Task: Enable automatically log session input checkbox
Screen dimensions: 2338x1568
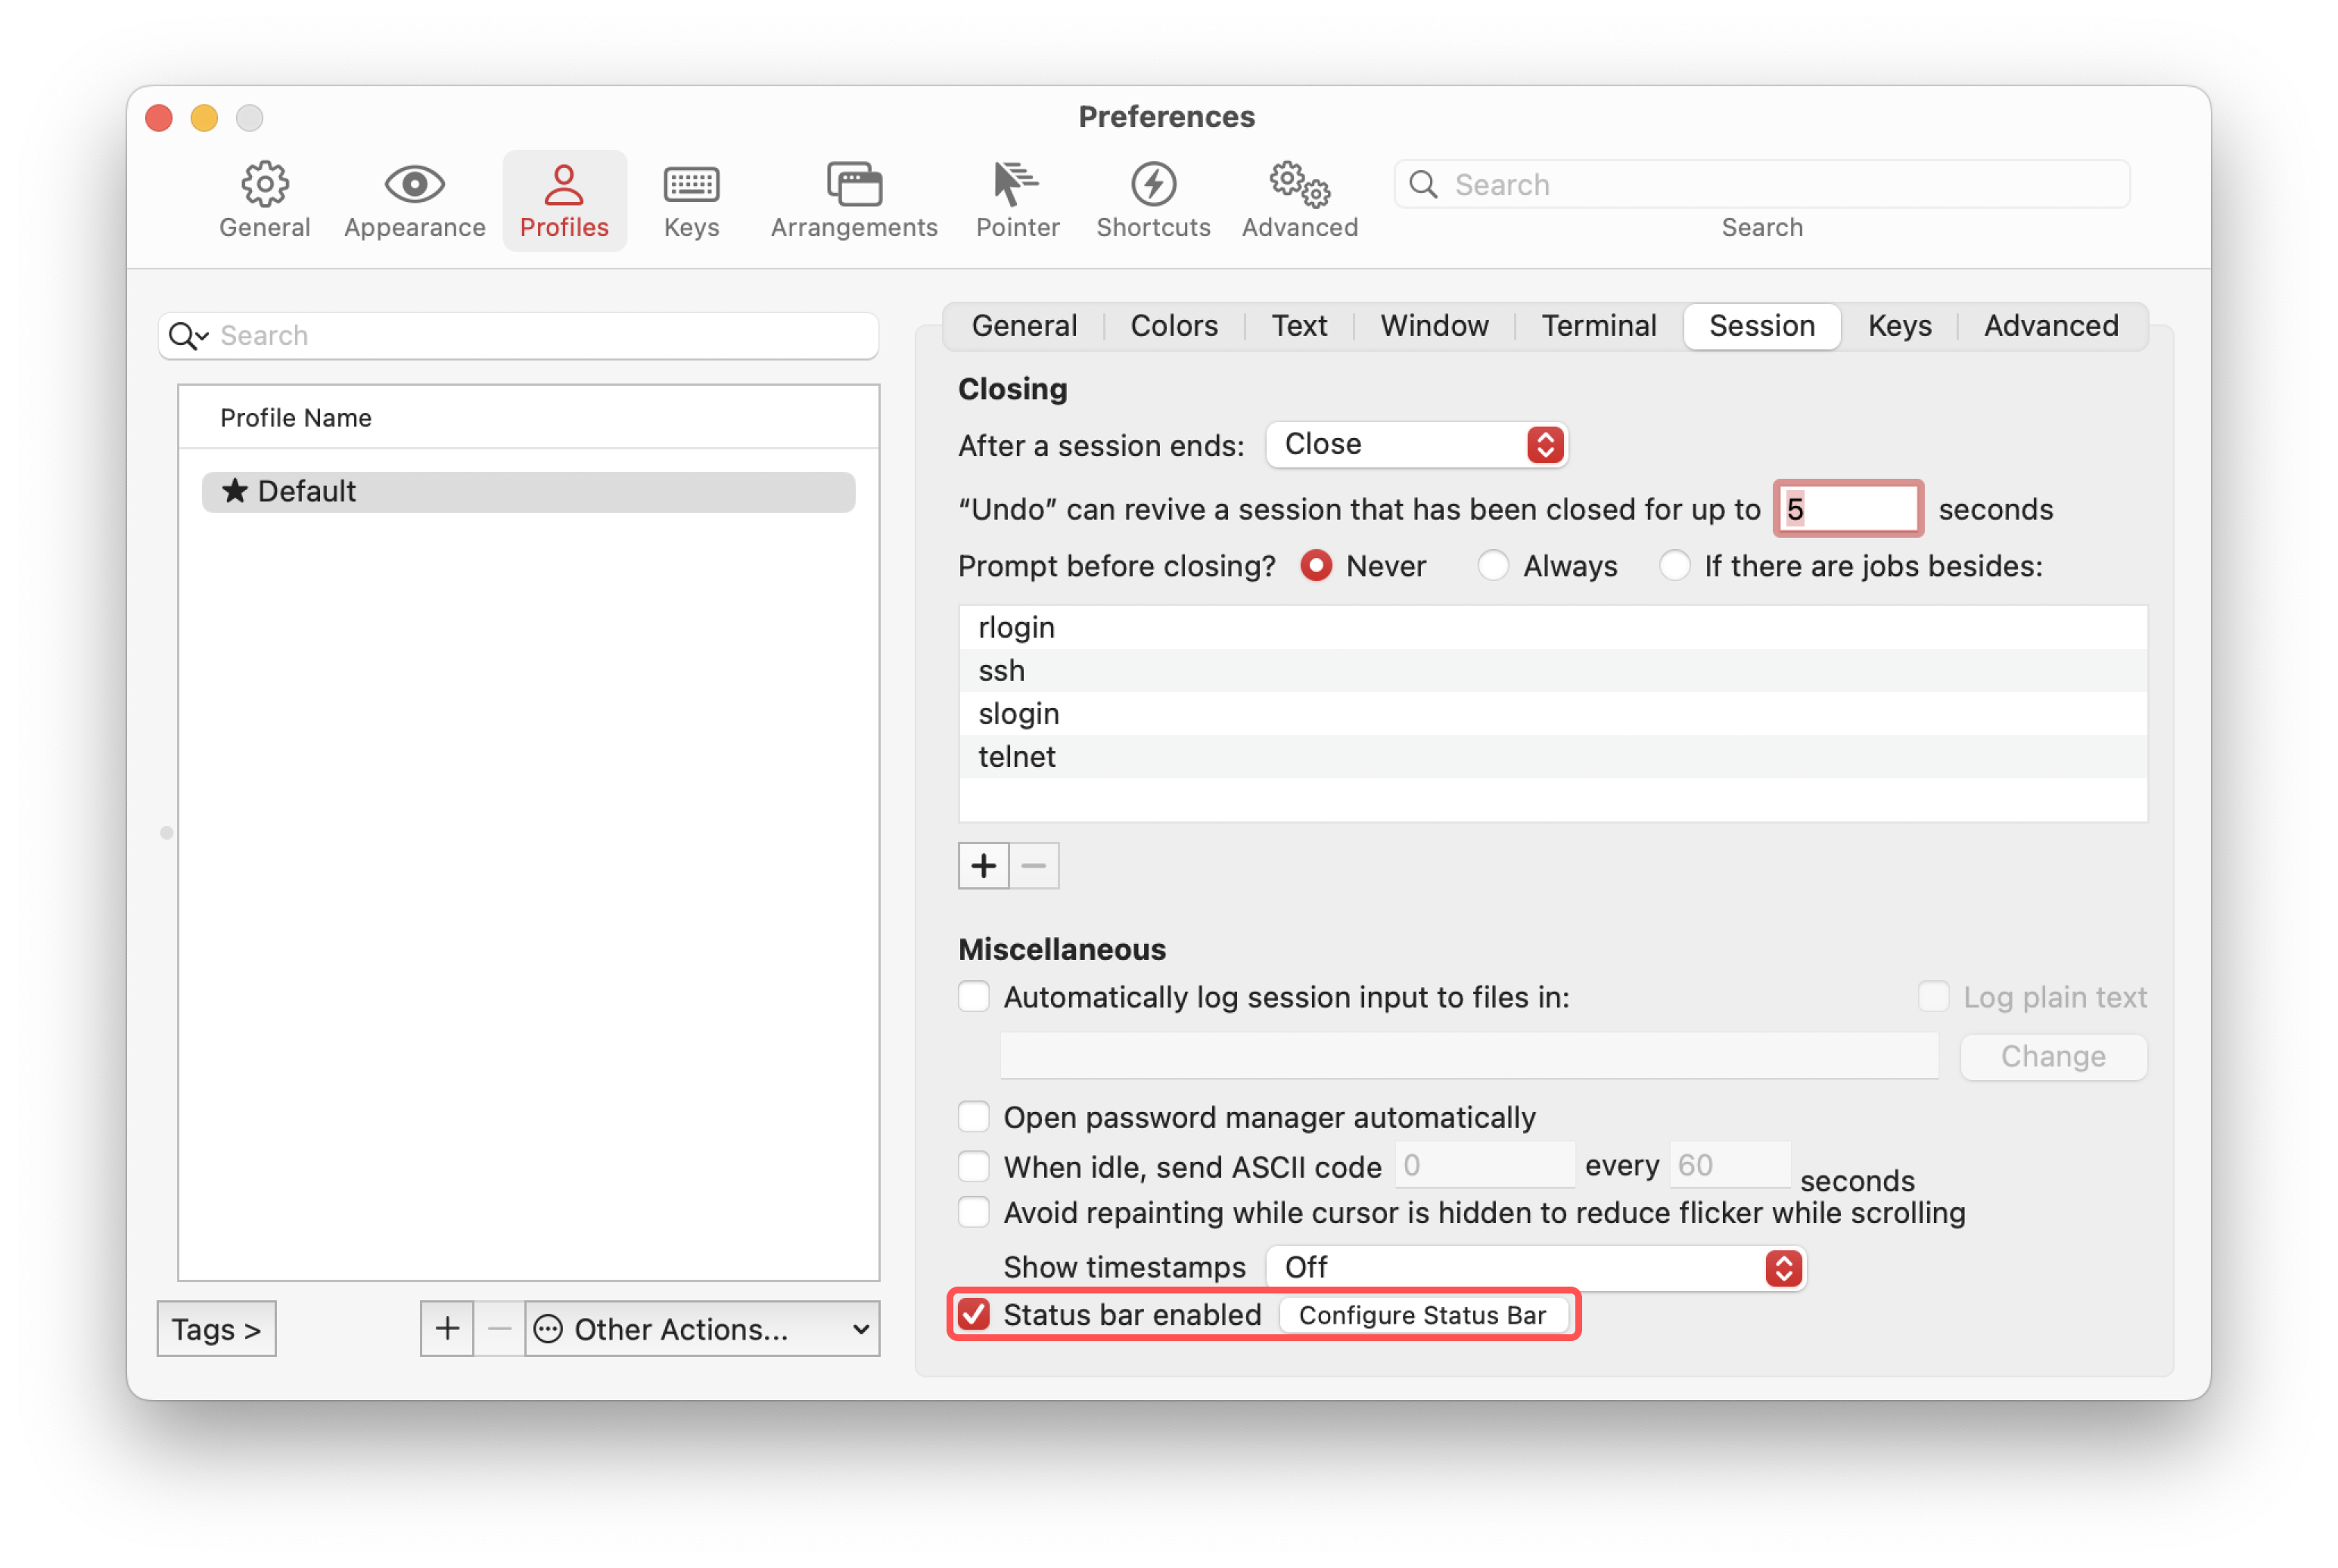Action: pos(974,997)
